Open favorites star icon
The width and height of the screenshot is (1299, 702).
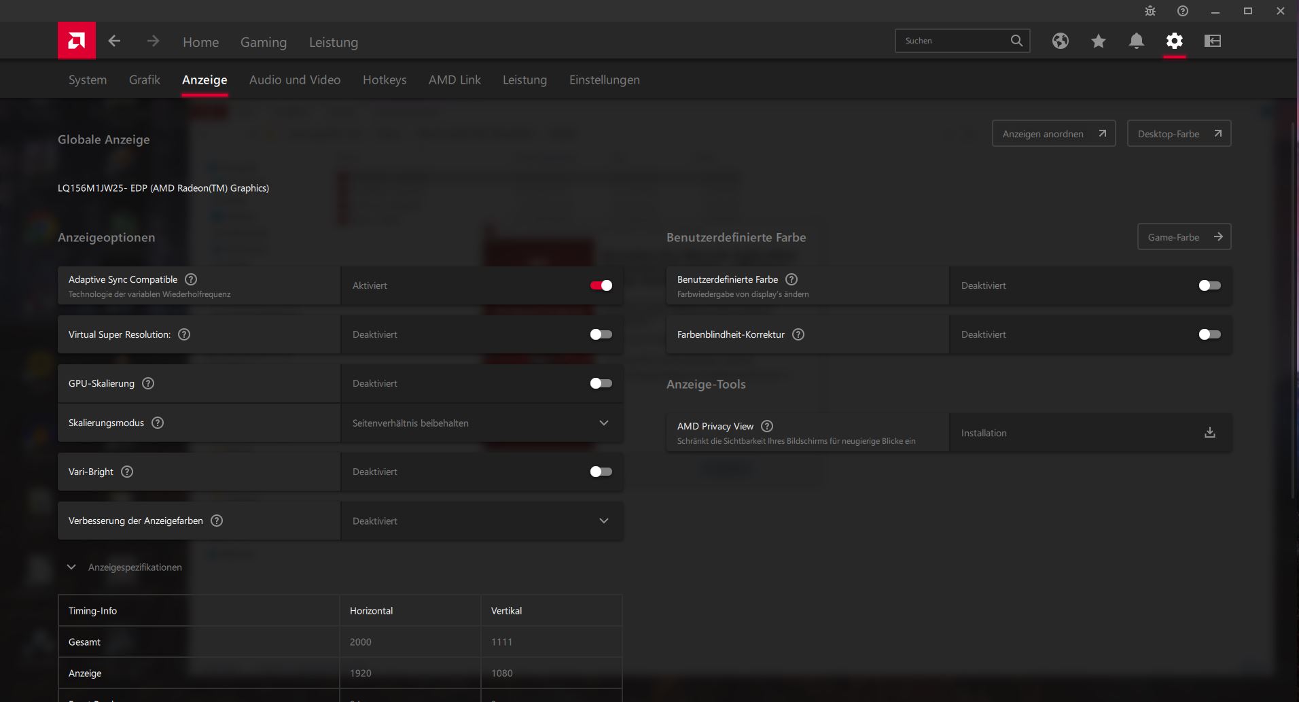point(1099,41)
